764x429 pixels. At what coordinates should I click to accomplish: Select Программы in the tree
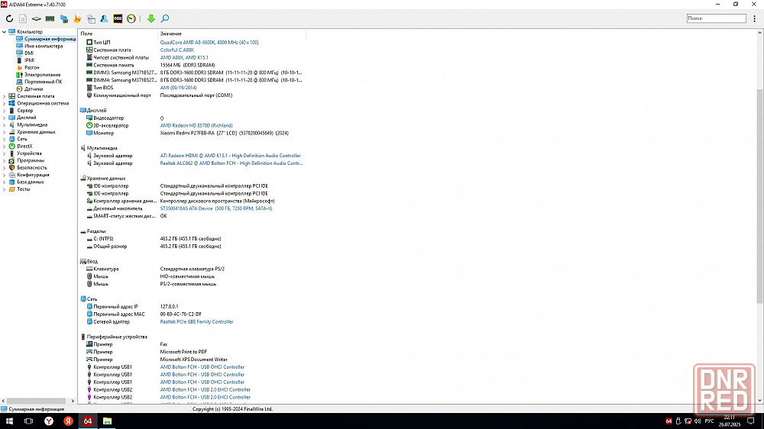(31, 160)
